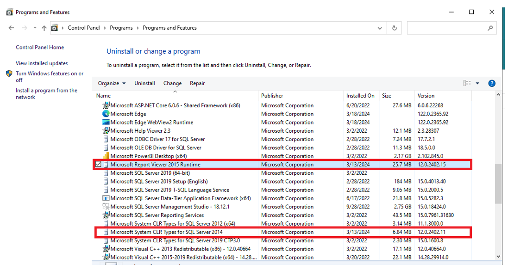Click the list scrollbar down arrow
Viewport: 508px width, 270px height.
(498, 257)
